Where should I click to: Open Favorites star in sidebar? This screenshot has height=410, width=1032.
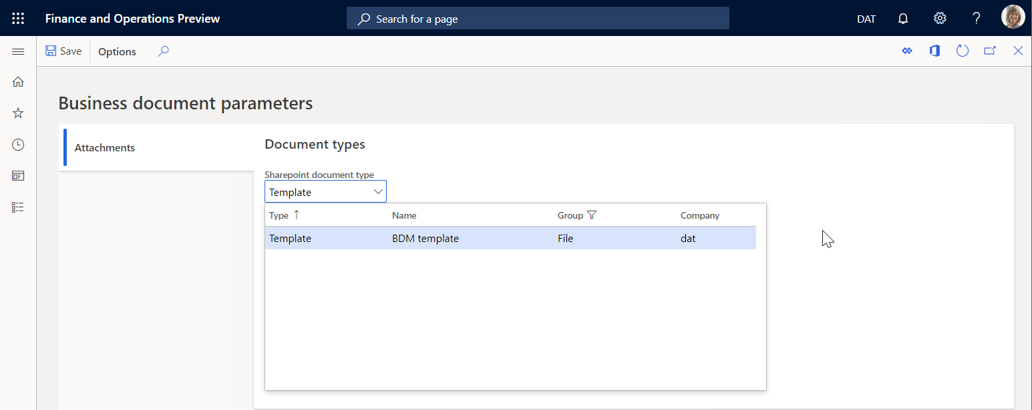point(18,113)
